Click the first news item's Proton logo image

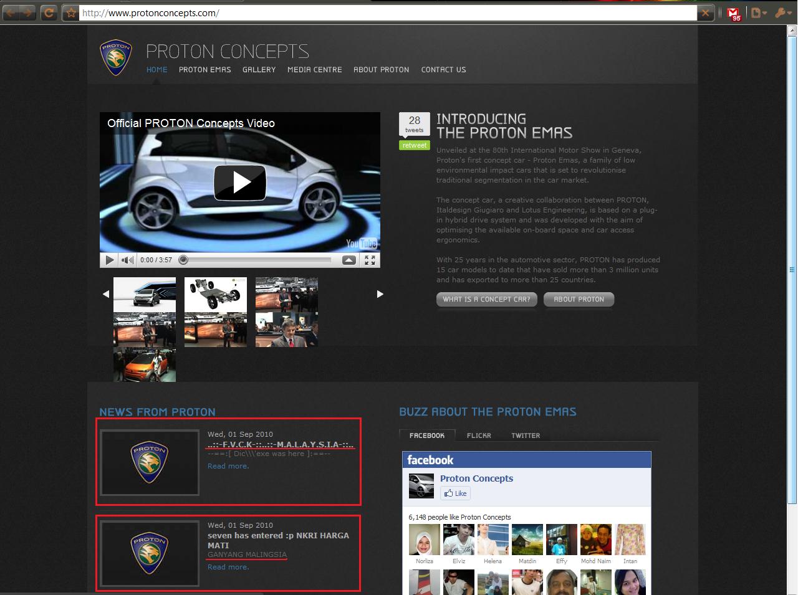(x=150, y=463)
